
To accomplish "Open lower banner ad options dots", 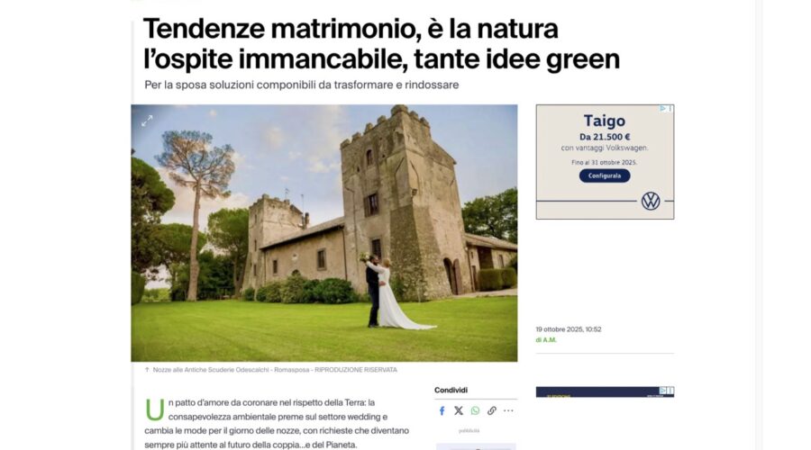I will pyautogui.click(x=670, y=391).
